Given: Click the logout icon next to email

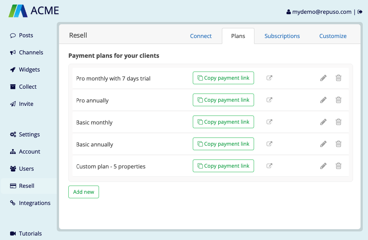Looking at the screenshot, I should pyautogui.click(x=360, y=12).
